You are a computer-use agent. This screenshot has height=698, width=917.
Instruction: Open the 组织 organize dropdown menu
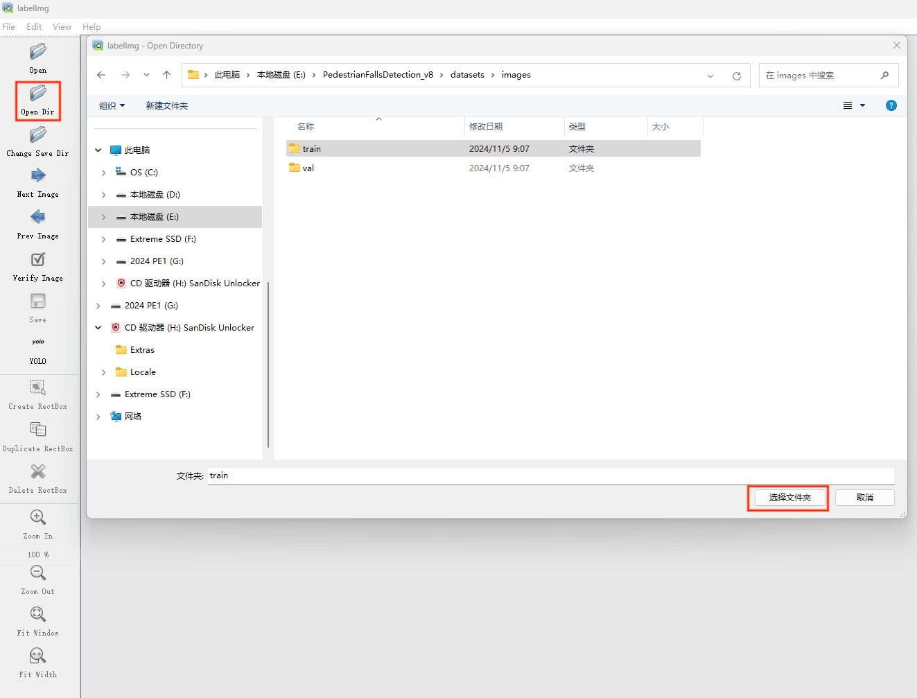pyautogui.click(x=112, y=106)
